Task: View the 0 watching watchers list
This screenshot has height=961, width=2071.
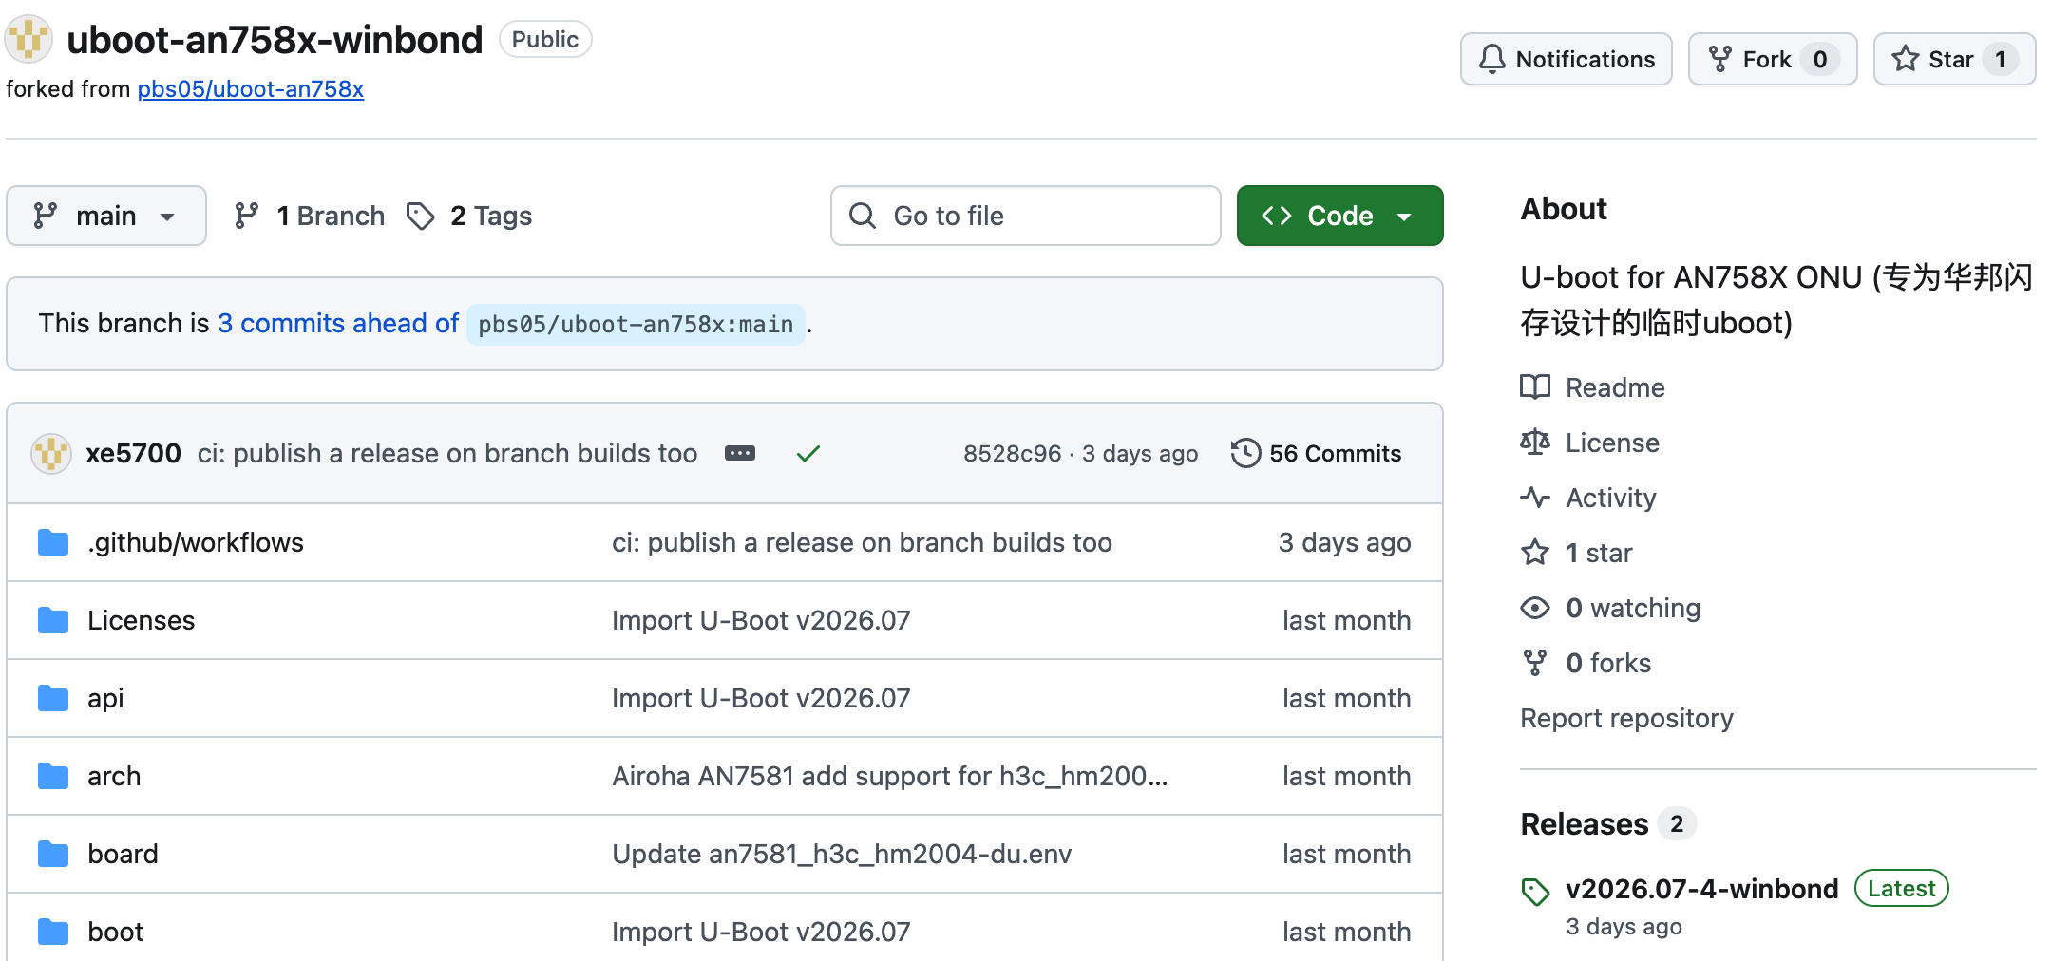Action: (1610, 608)
